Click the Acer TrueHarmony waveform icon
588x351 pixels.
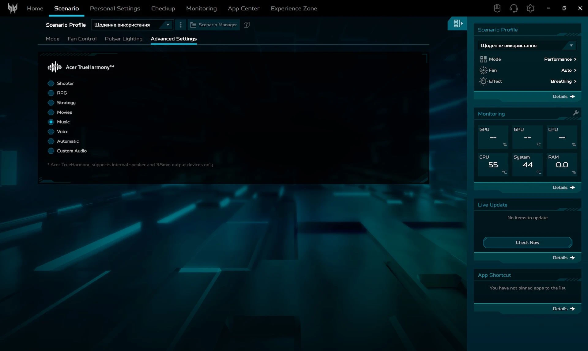(x=55, y=67)
